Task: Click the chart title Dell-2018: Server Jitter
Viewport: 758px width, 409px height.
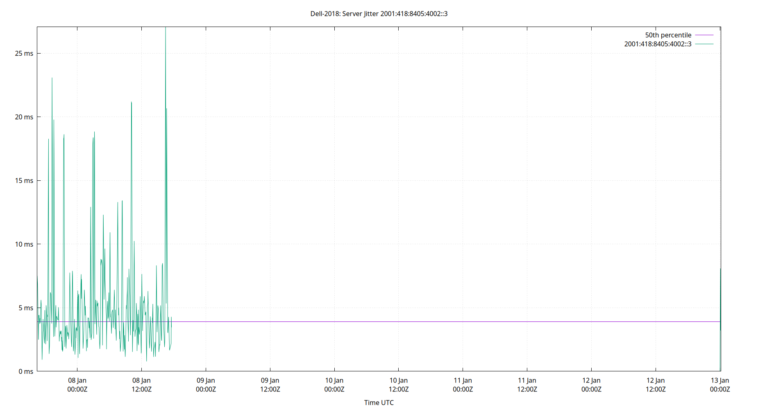Action: [379, 13]
